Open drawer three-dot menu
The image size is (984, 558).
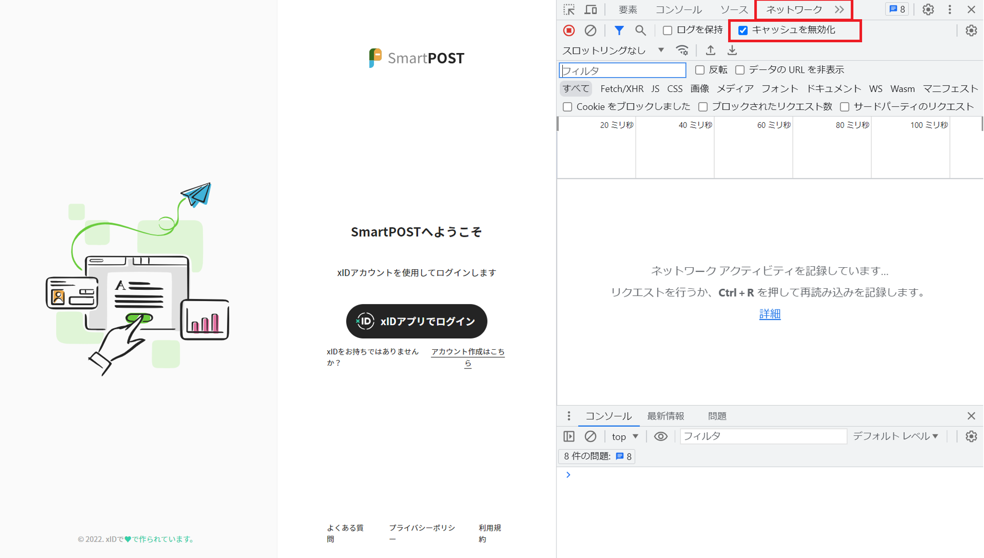tap(569, 416)
